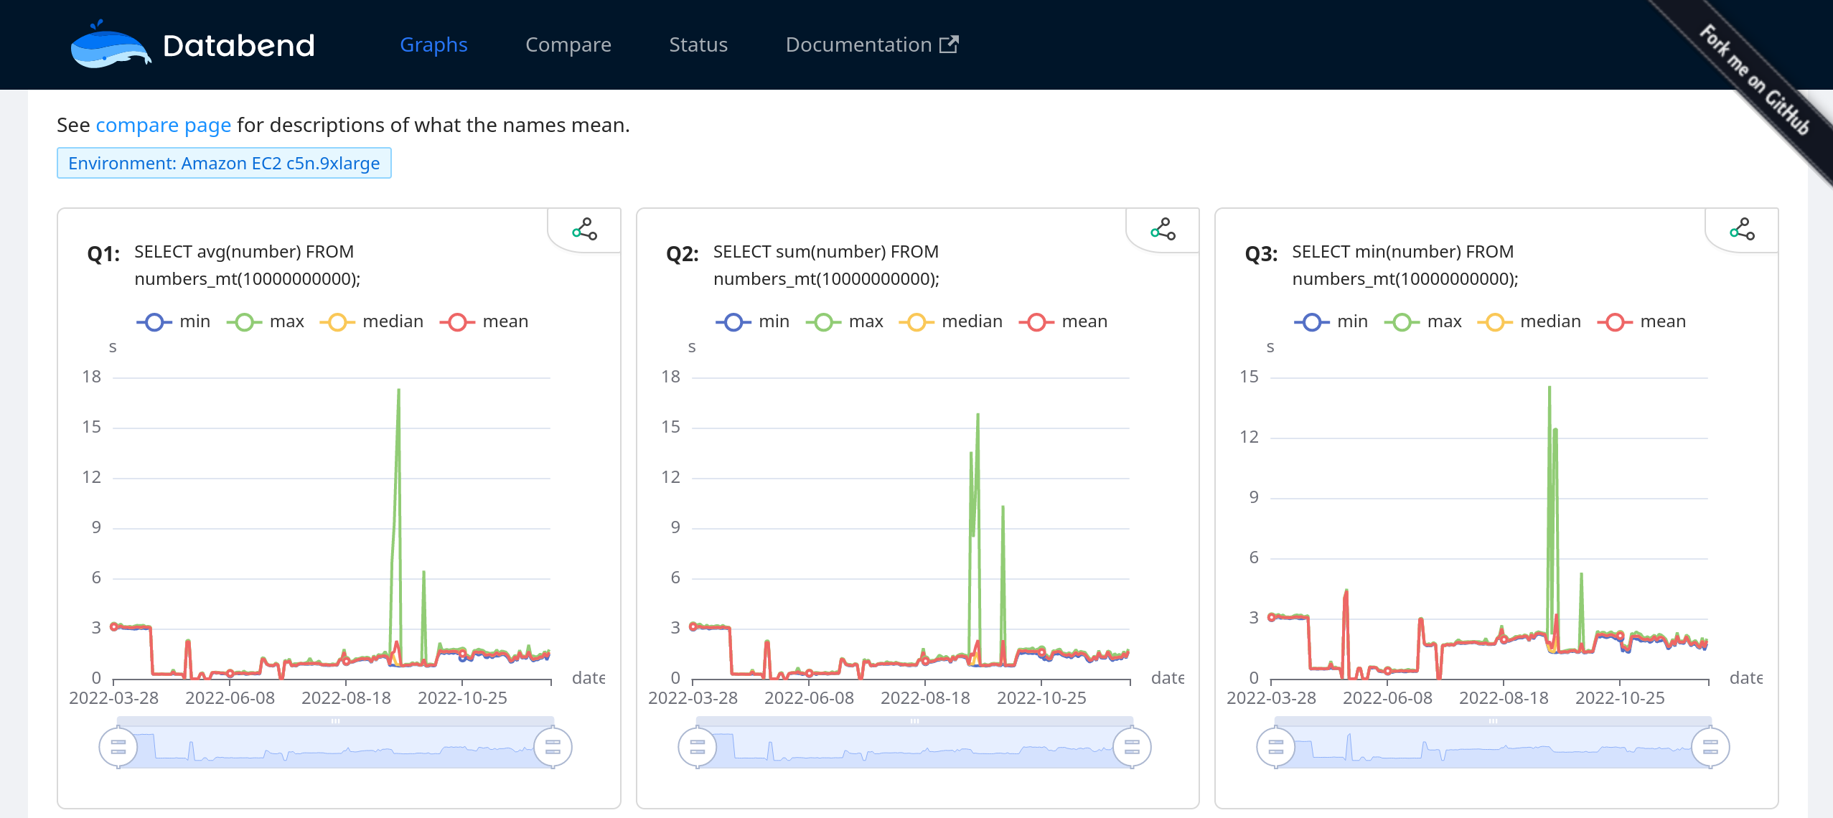Click the external link icon beside Documentation
1833x818 pixels.
pos(949,44)
